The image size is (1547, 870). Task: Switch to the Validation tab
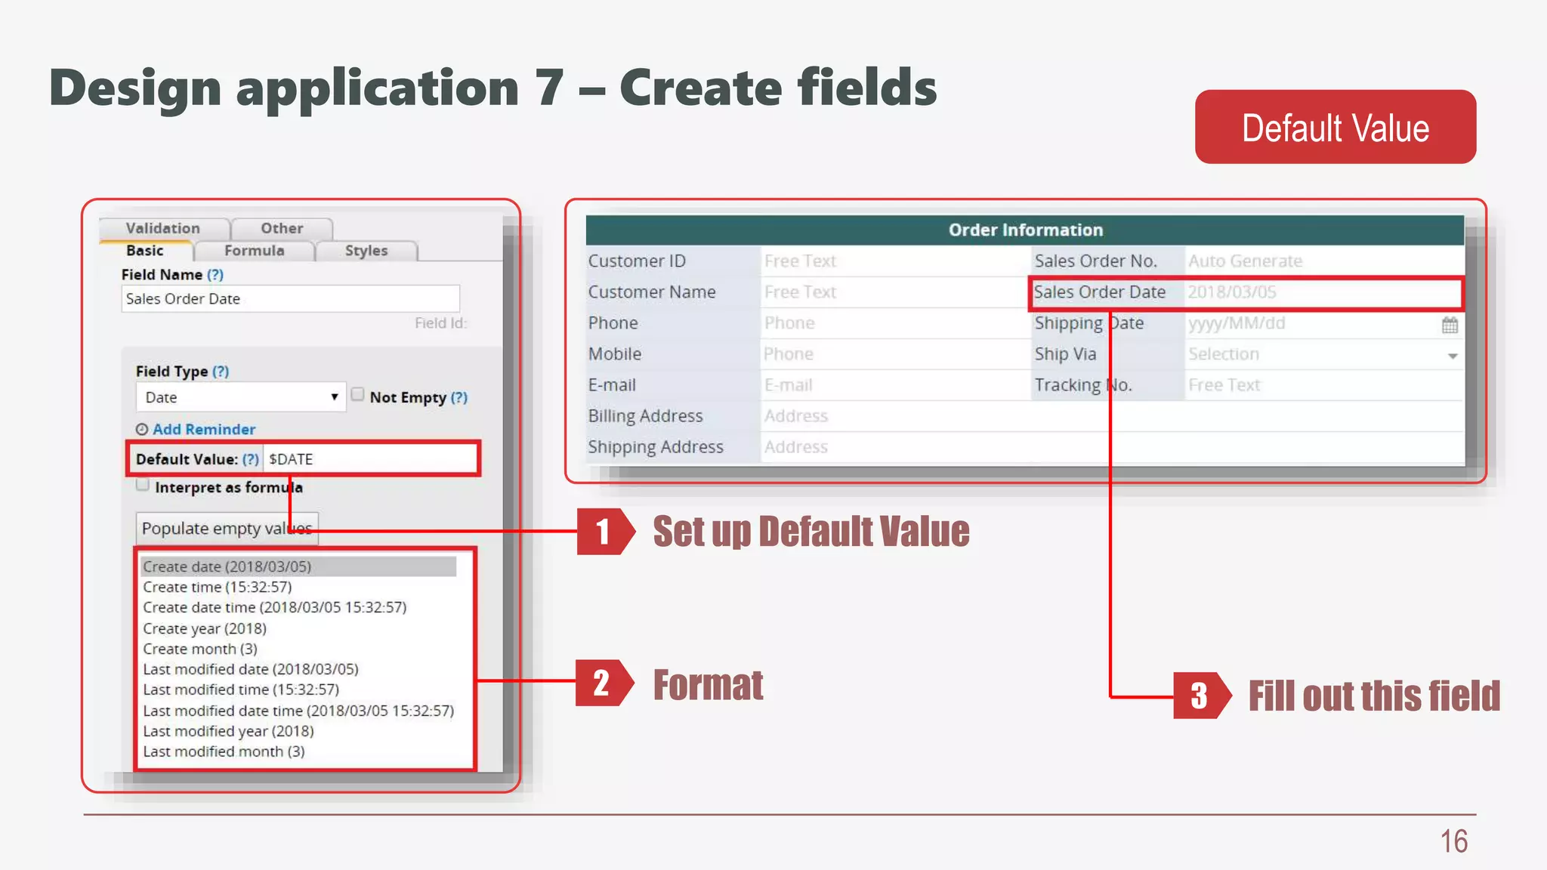(x=163, y=228)
